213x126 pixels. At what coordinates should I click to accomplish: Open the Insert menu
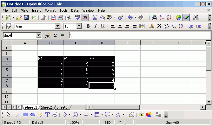coord(37,10)
